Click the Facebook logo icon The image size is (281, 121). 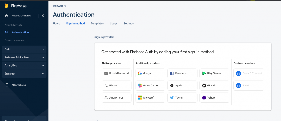point(172,73)
